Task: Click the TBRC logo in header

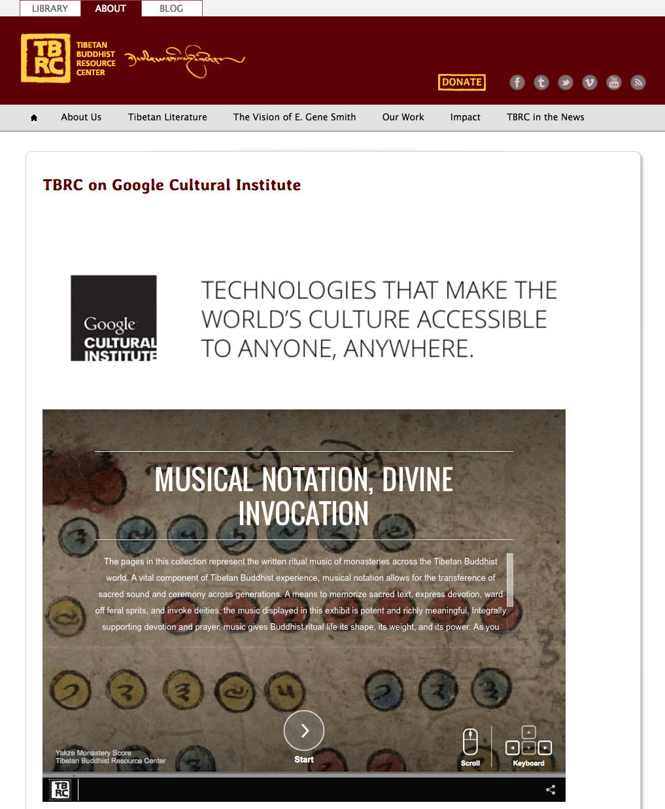Action: click(x=46, y=59)
